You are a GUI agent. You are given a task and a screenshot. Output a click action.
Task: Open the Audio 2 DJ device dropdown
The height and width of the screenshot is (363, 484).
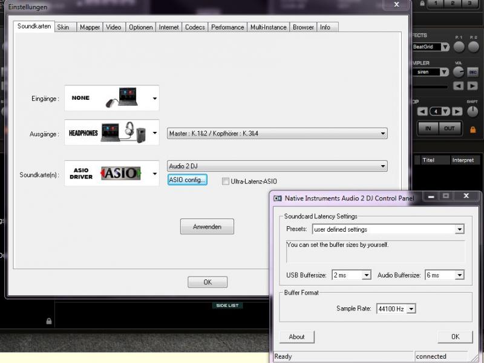(277, 166)
